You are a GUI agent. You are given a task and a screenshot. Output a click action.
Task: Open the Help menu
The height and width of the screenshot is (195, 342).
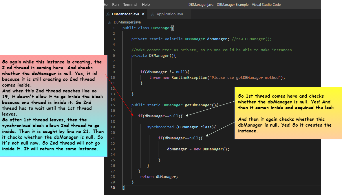point(146,4)
